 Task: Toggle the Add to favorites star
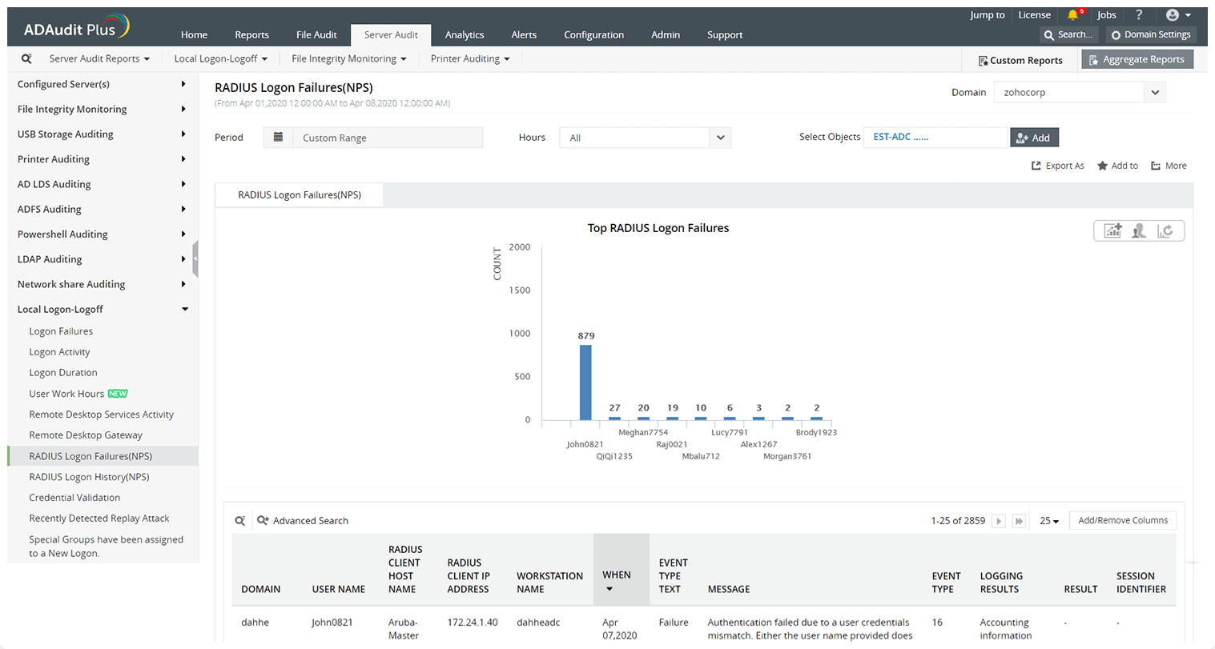(1117, 166)
